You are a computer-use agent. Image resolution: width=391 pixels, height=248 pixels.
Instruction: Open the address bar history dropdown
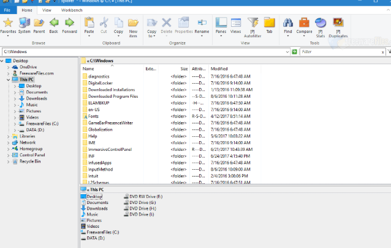pyautogui.click(x=287, y=52)
